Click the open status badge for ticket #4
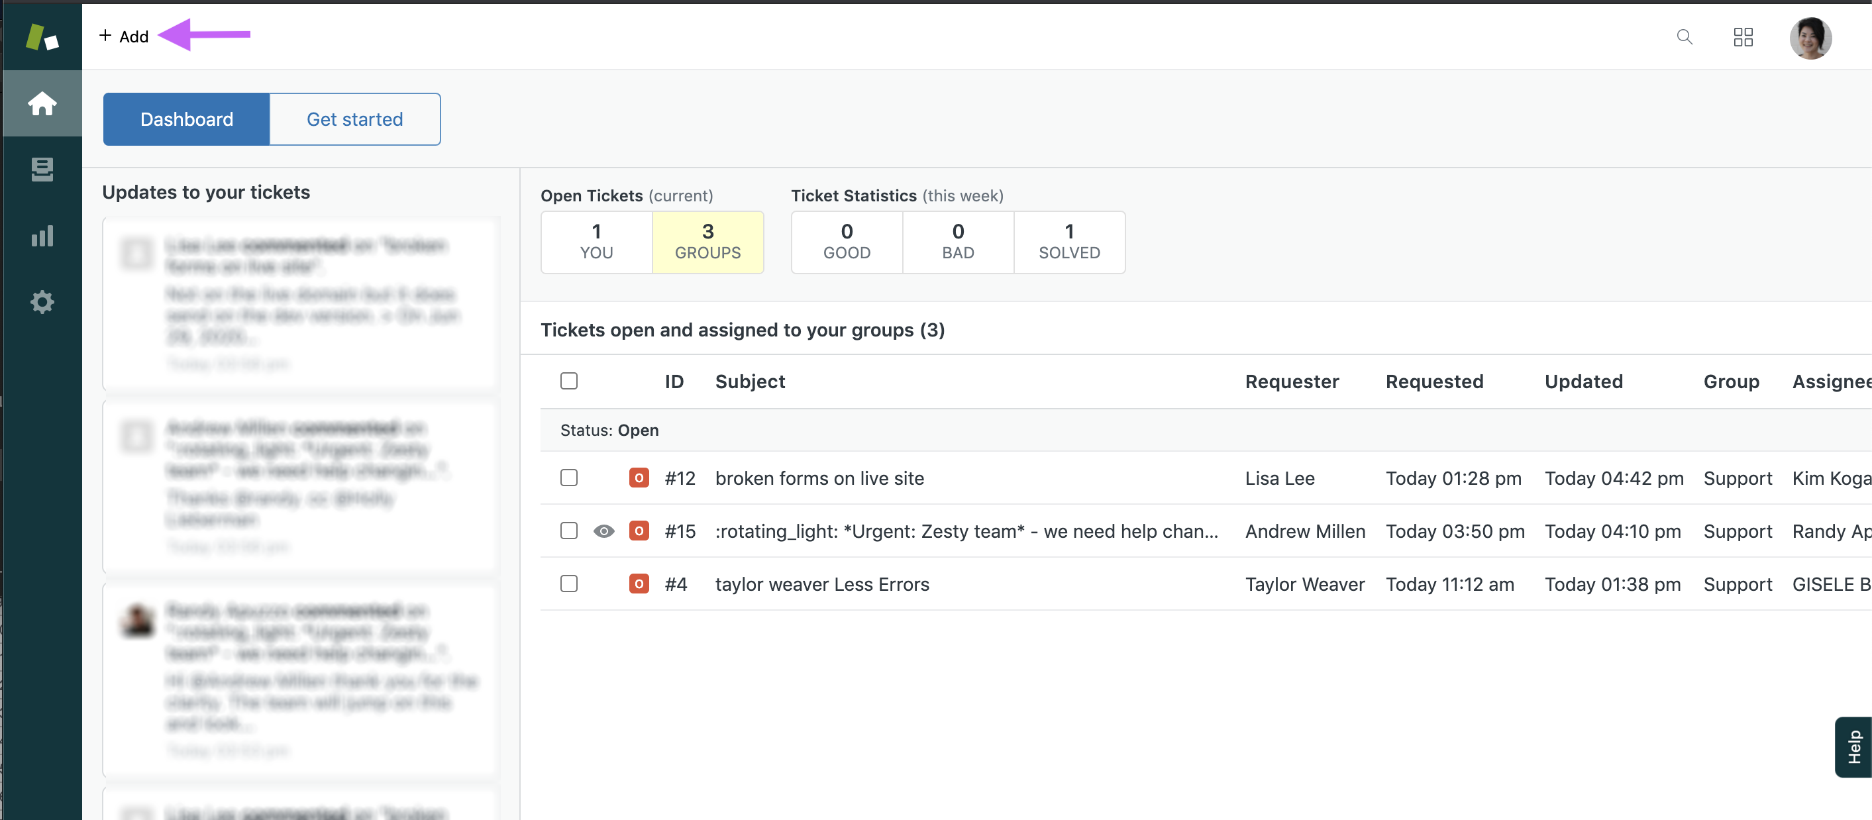 [639, 584]
